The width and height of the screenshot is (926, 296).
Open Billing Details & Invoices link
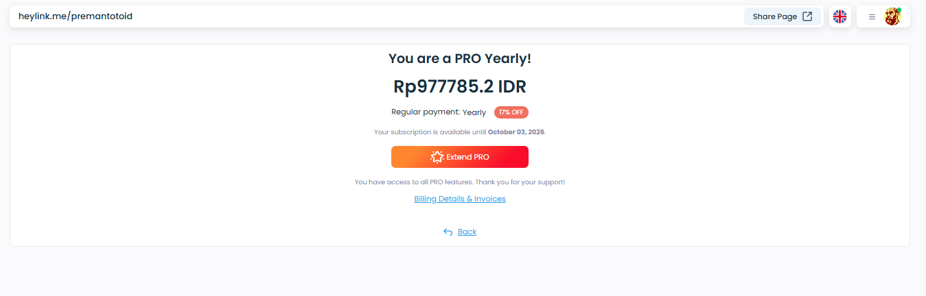pyautogui.click(x=460, y=199)
